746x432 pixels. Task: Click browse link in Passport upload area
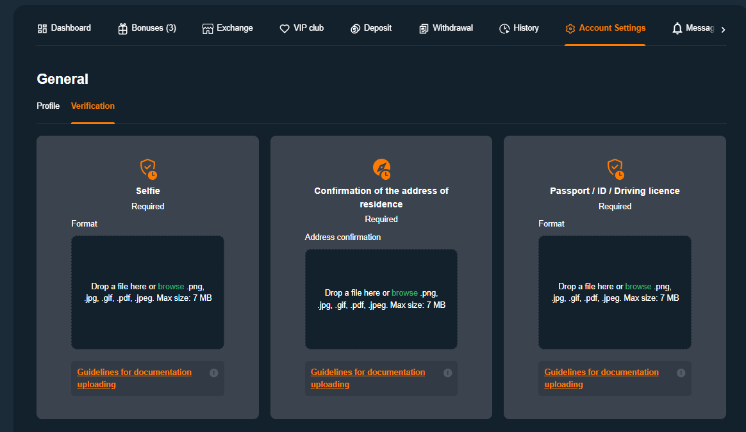coord(638,287)
